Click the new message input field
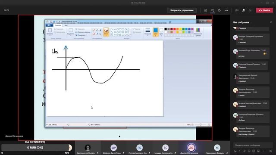Image resolution: width=276 pixels, height=155 pixels. coord(253,145)
